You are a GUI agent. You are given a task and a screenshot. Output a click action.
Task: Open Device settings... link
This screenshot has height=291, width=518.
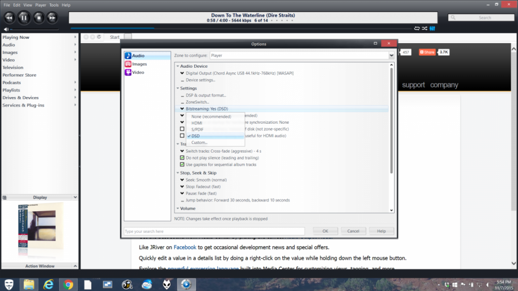(x=200, y=80)
